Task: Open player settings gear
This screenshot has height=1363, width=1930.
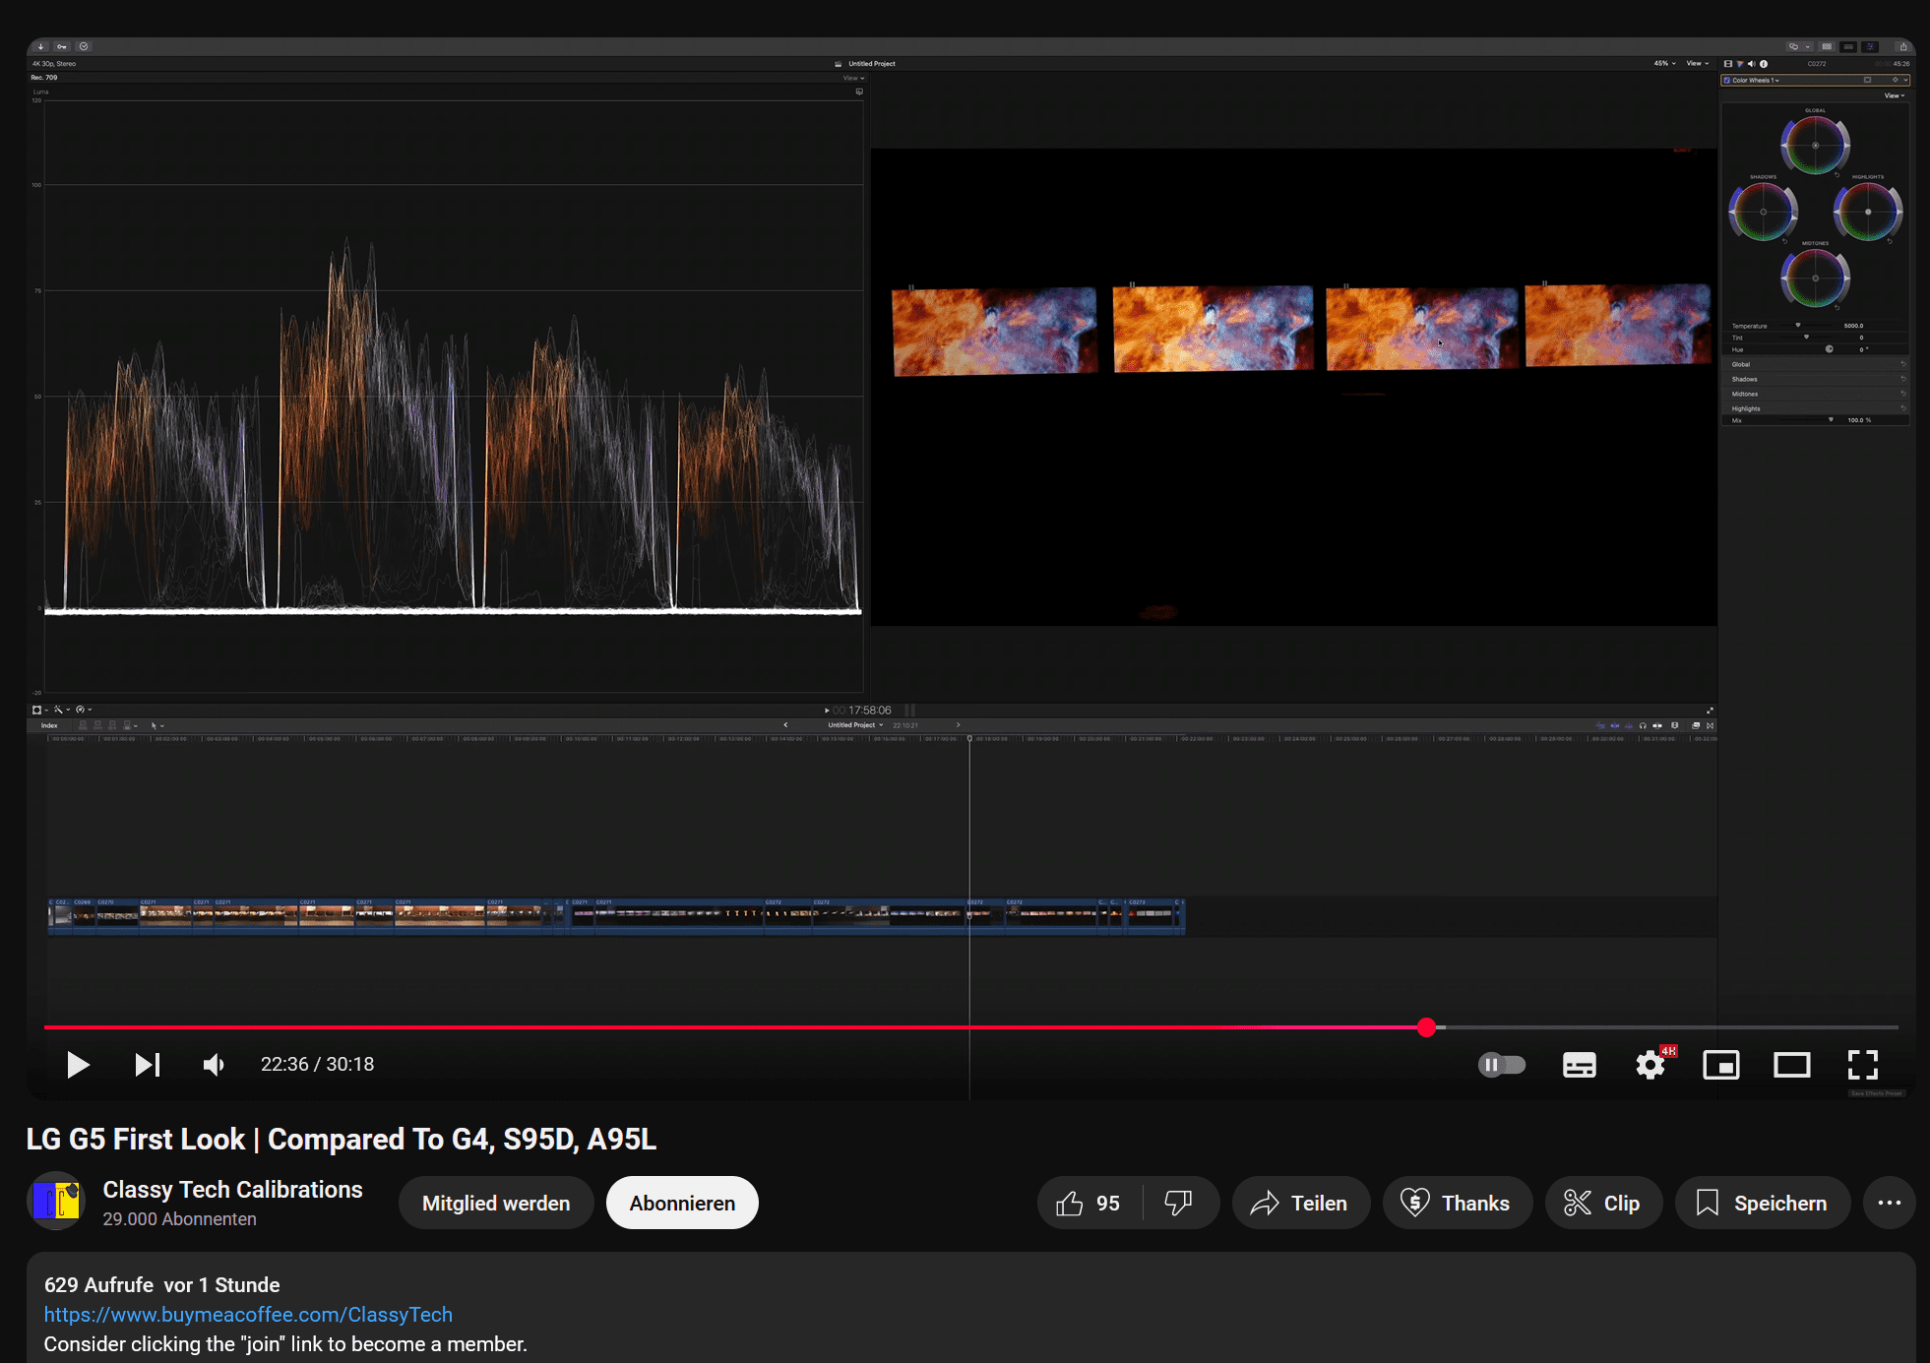Action: tap(1650, 1065)
